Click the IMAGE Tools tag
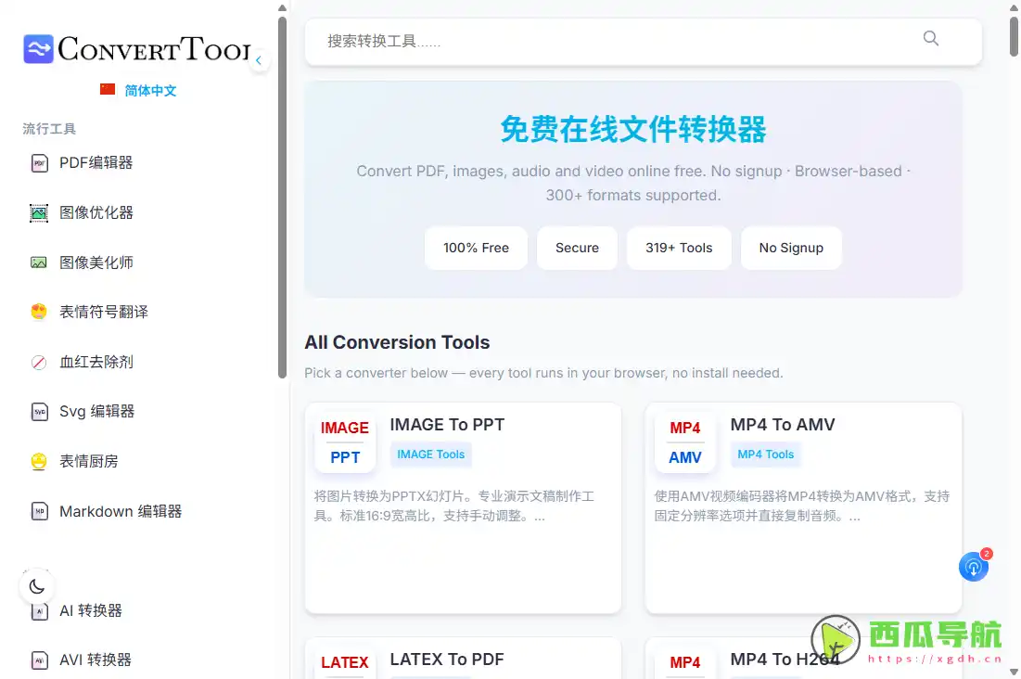This screenshot has height=679, width=1021. point(431,455)
